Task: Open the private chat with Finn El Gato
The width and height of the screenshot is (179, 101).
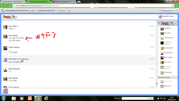Action: (168, 82)
